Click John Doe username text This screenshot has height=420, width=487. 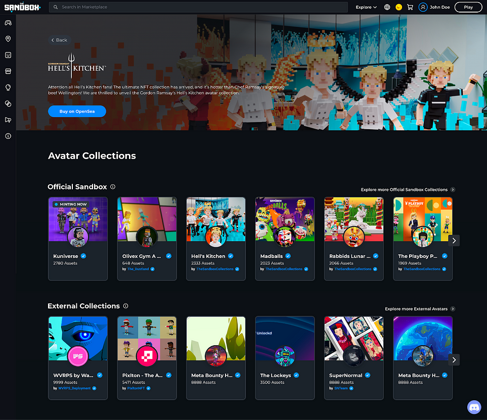point(439,7)
